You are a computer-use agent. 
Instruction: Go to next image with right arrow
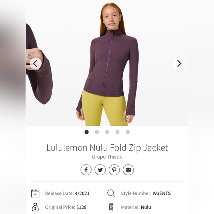tap(179, 63)
